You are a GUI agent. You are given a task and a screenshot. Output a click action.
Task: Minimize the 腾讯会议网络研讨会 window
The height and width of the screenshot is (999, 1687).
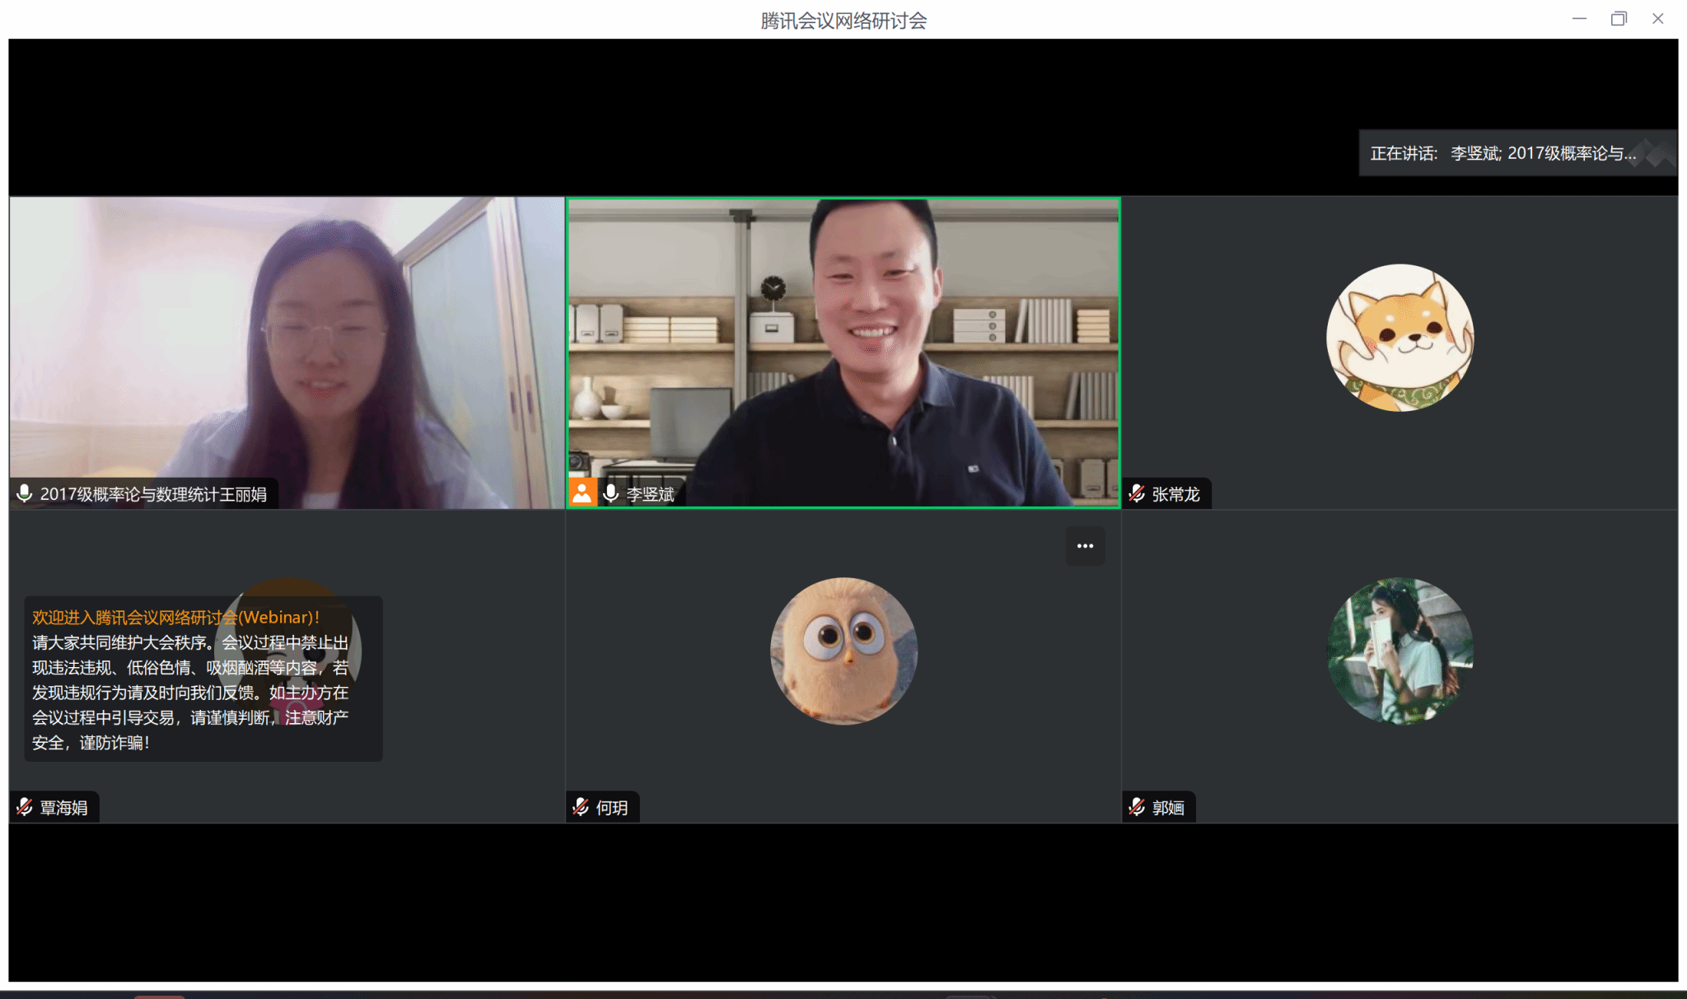(x=1579, y=19)
